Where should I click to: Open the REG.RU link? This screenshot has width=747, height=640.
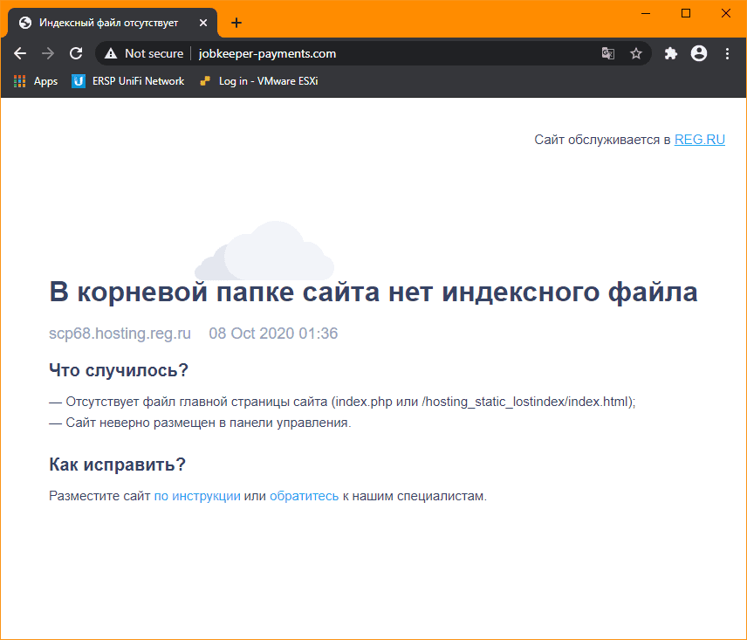699,140
